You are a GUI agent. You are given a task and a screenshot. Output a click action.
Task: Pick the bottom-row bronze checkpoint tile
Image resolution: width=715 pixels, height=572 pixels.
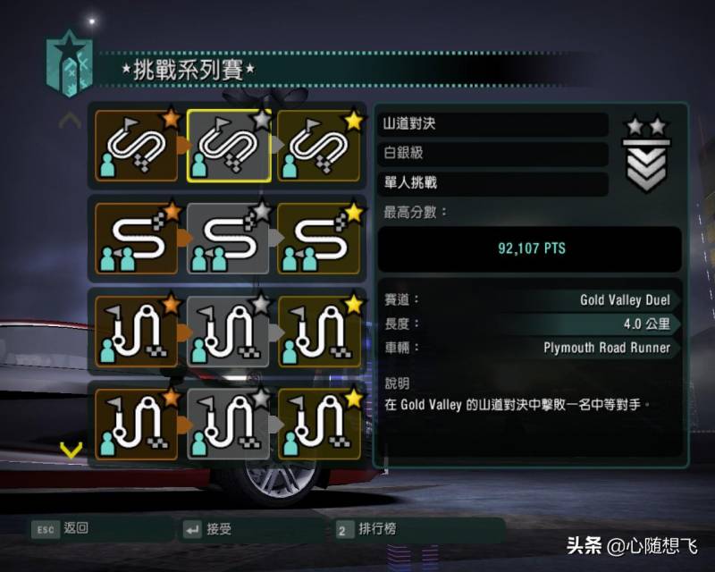[137, 425]
